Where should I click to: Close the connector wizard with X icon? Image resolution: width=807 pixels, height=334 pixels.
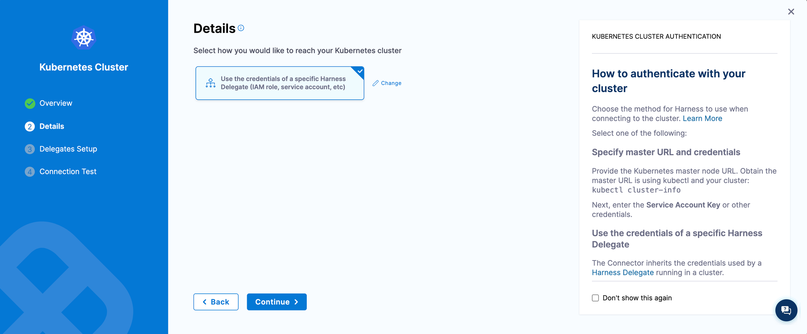(x=791, y=12)
